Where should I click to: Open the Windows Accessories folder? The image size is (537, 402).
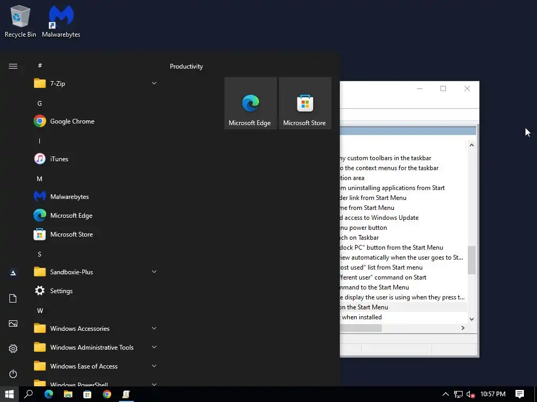click(x=95, y=329)
